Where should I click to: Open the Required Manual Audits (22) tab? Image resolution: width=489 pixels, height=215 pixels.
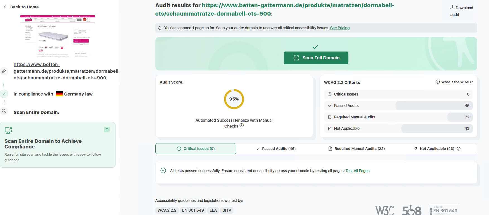pos(356,149)
